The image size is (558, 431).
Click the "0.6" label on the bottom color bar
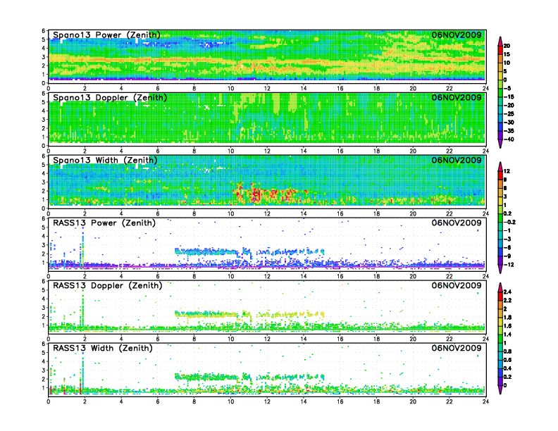[x=508, y=360]
